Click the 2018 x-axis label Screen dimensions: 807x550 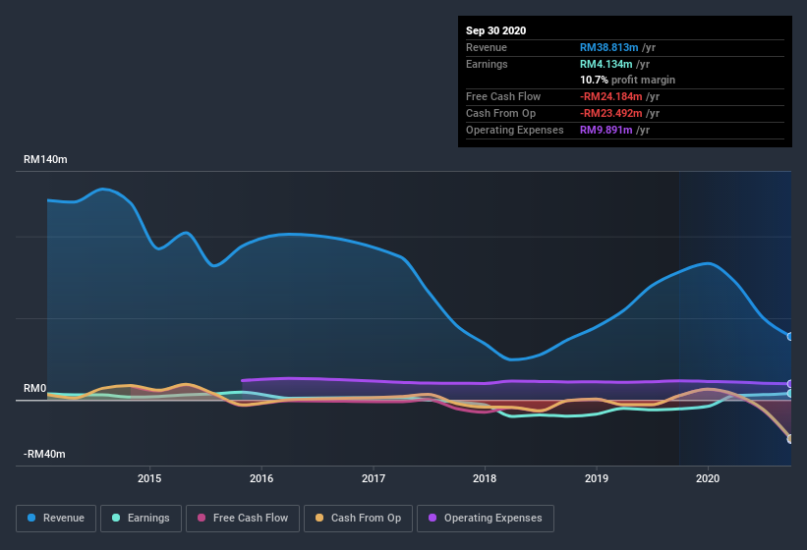[485, 478]
